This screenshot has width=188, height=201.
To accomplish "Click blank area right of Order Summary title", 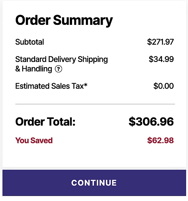I will 147,20.
